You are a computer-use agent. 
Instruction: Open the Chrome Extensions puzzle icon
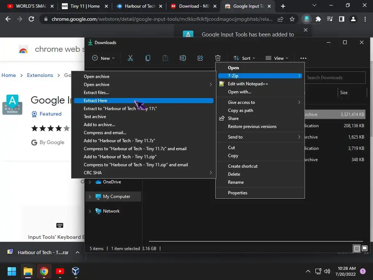(318, 19)
